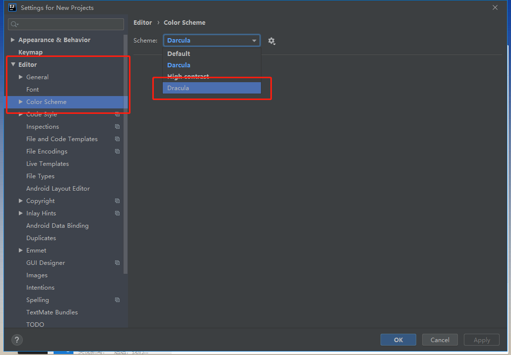Expand the Copyright node arrow
This screenshot has height=355, width=511.
point(21,201)
